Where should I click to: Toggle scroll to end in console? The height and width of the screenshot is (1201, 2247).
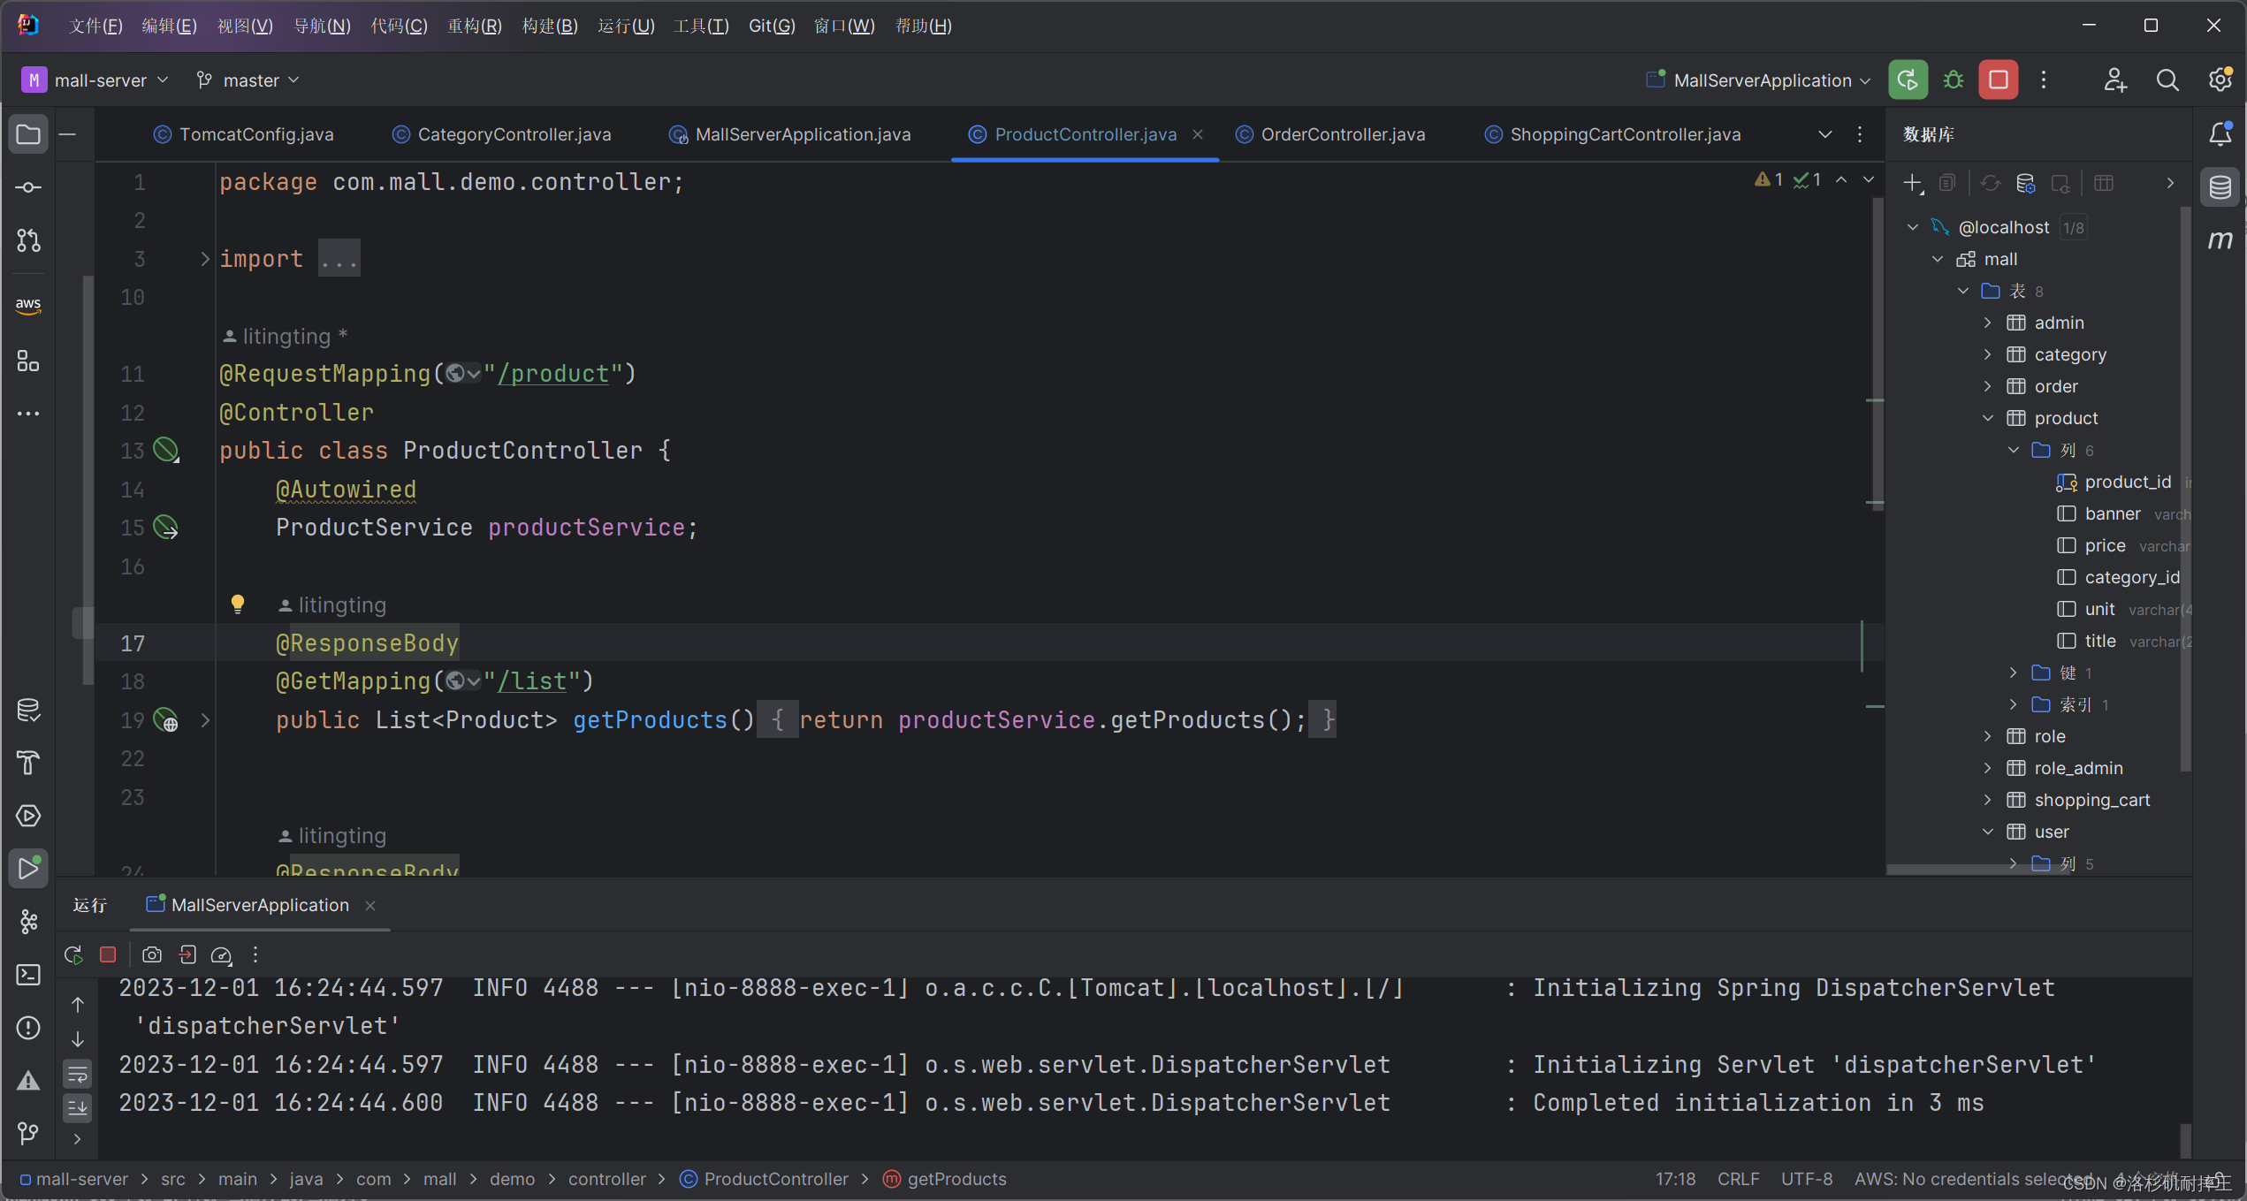pos(78,1107)
